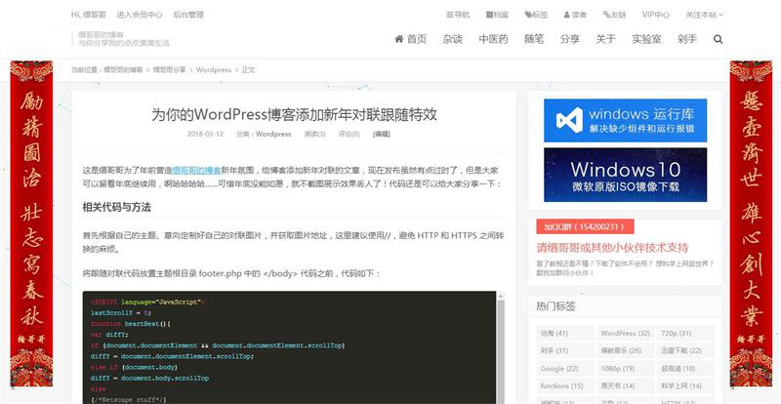
Task: Click the left red couplet banner
Action: [31, 223]
